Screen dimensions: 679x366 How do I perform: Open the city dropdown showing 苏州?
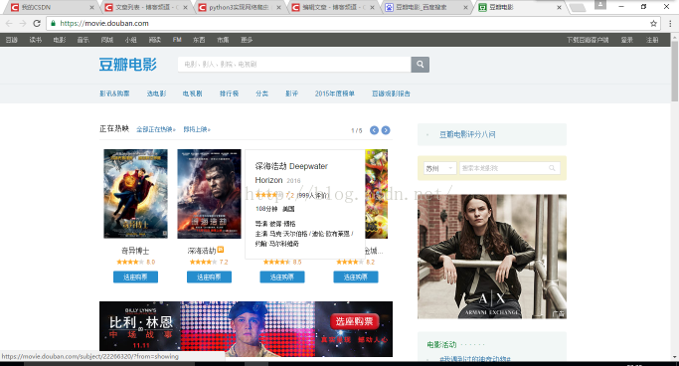(439, 168)
